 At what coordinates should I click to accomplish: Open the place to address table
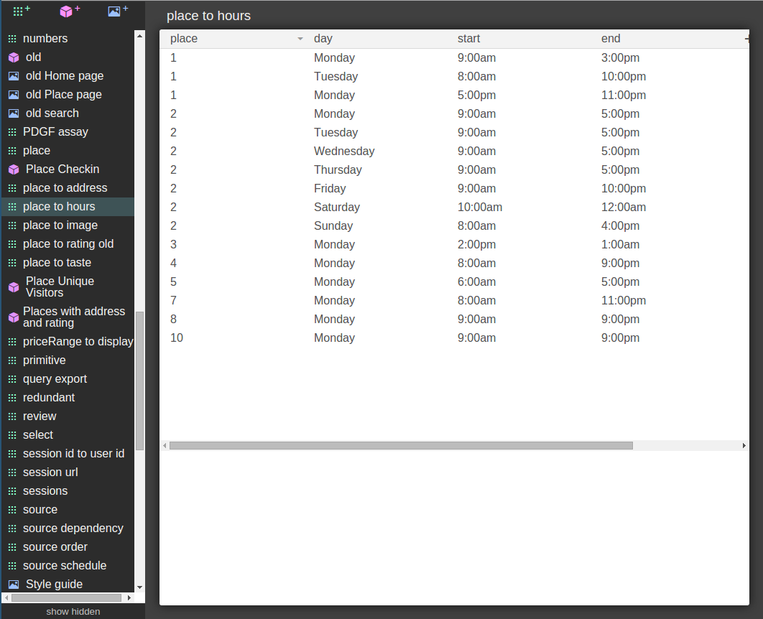coord(65,188)
